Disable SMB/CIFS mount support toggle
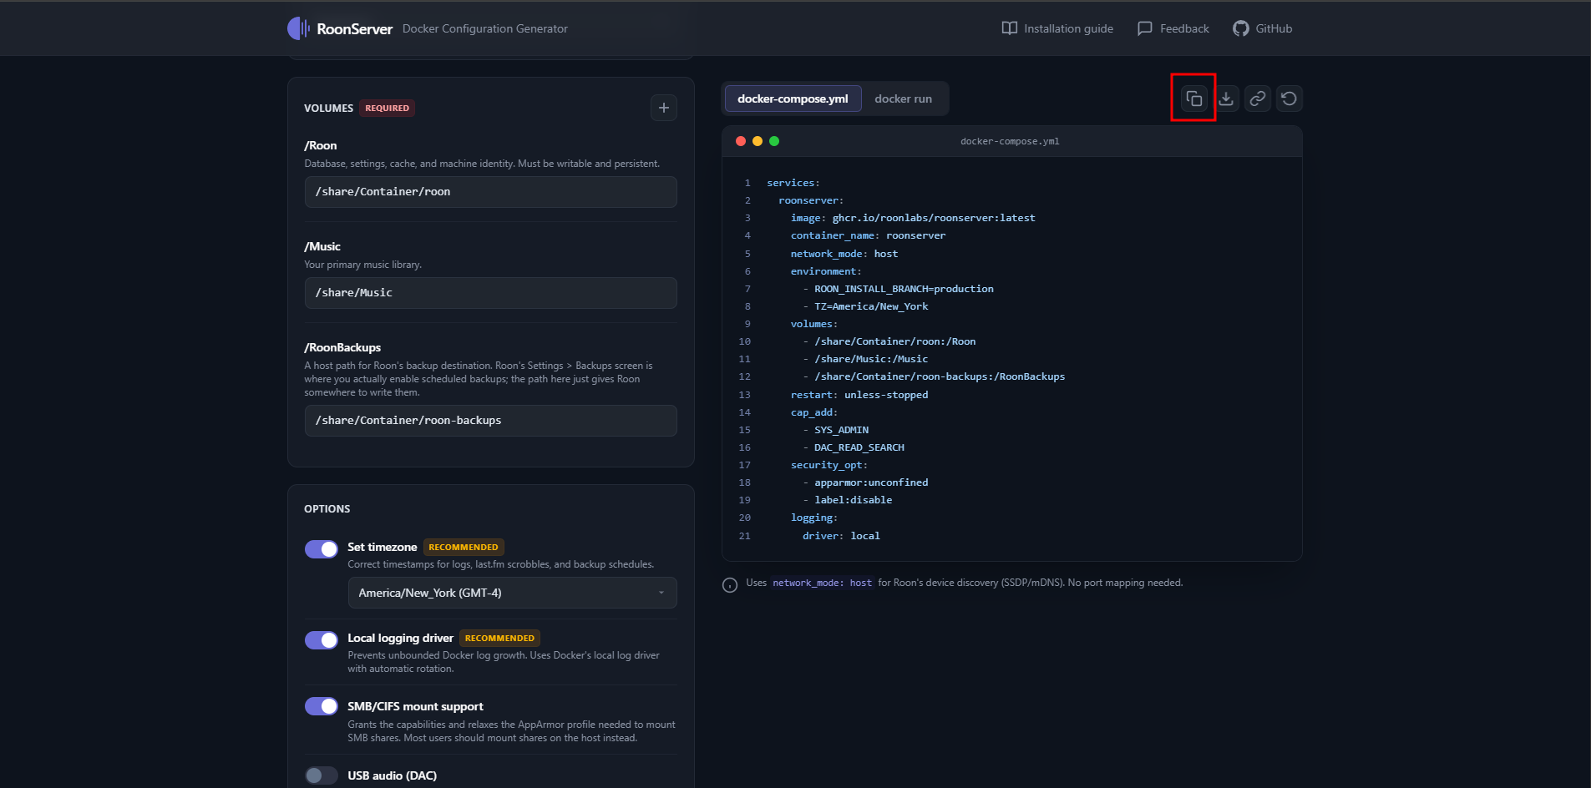This screenshot has height=788, width=1591. click(322, 706)
